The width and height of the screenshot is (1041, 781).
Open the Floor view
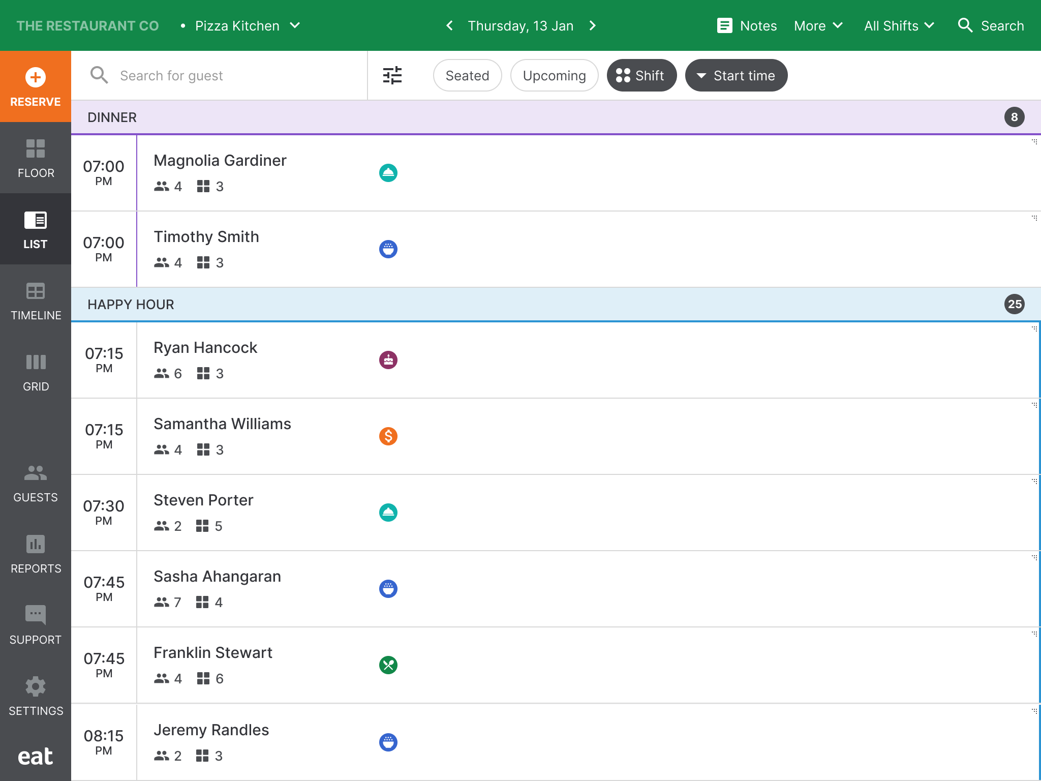(35, 159)
